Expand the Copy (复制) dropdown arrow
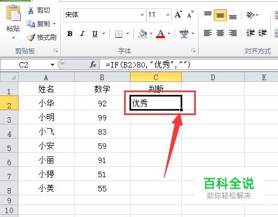This screenshot has width=278, height=217. pos(54,23)
